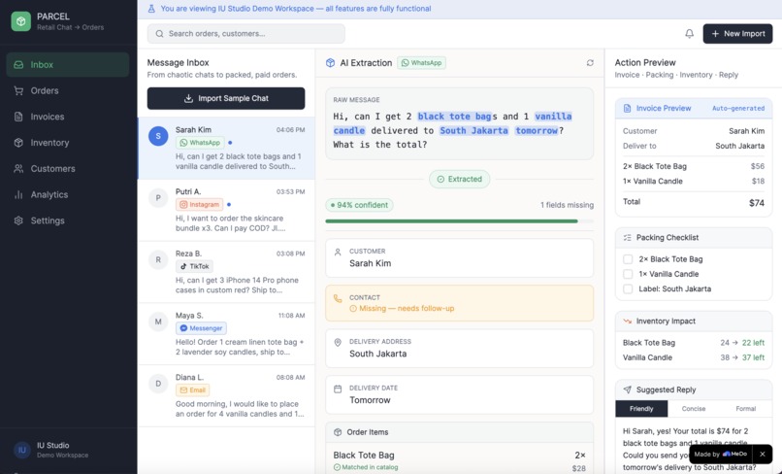782x474 pixels.
Task: Click the PARCEL box logo icon
Action: (21, 21)
